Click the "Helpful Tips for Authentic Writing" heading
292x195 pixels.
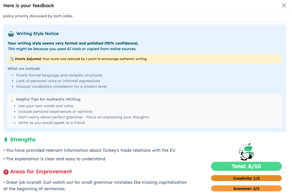[48, 99]
